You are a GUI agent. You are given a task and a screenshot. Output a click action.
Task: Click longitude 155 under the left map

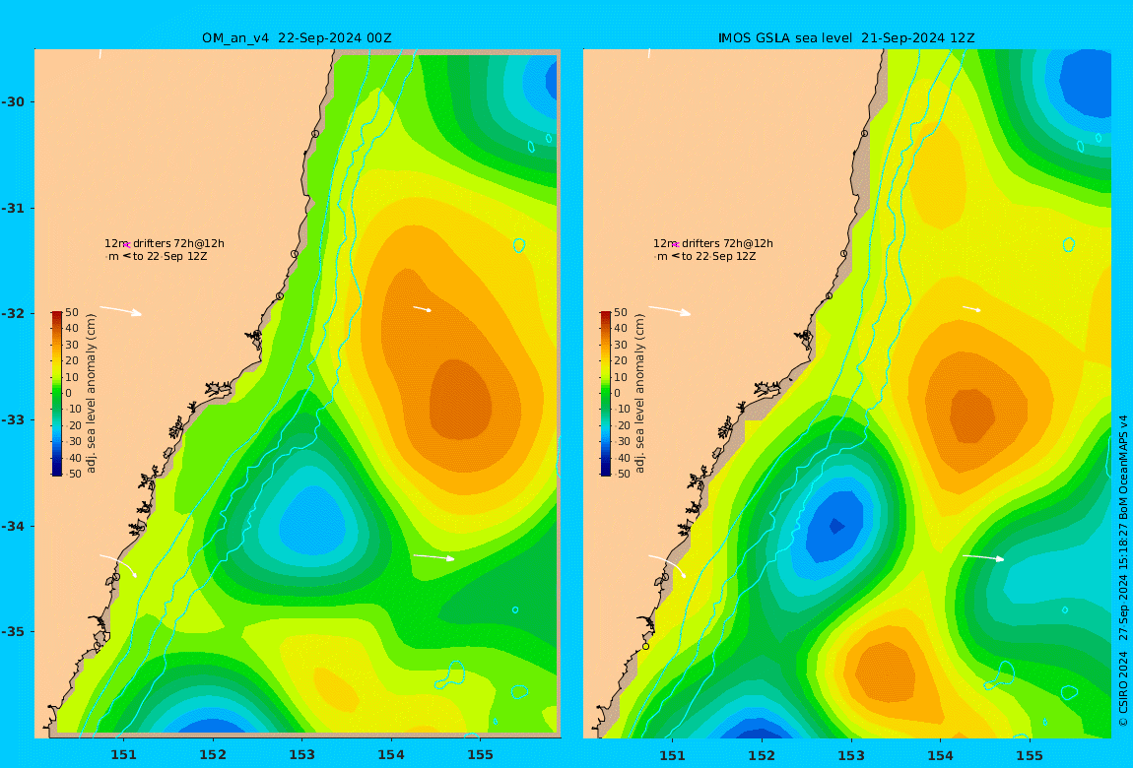point(481,755)
